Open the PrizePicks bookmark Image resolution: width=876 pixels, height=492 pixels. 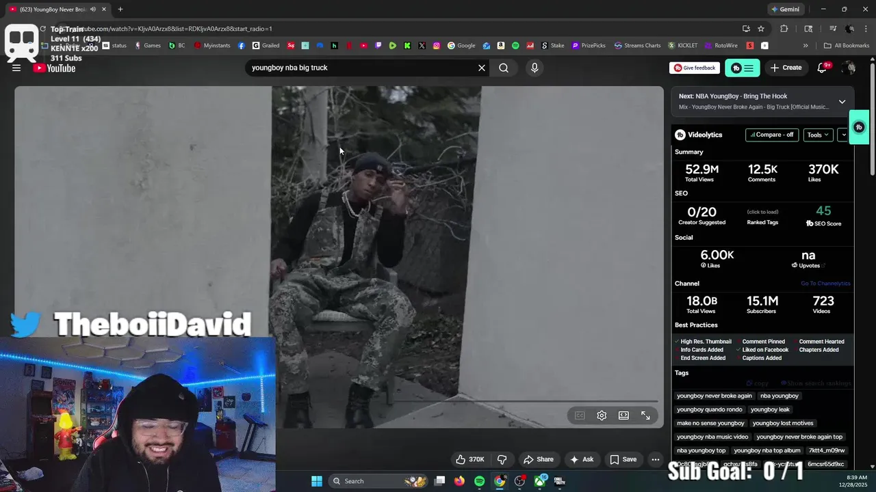(589, 46)
